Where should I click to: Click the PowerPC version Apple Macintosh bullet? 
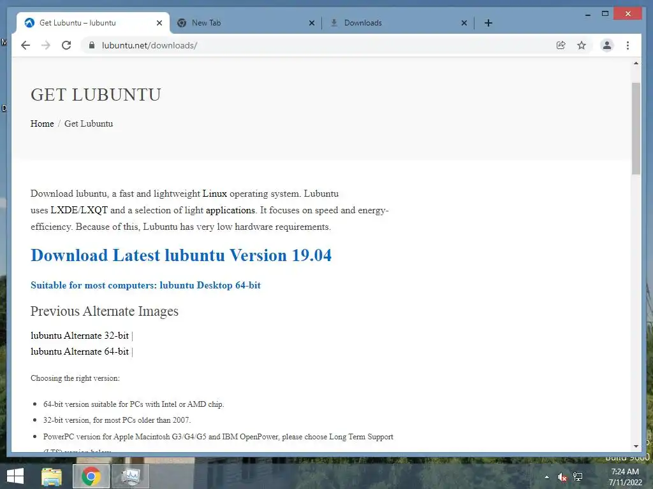coord(218,437)
